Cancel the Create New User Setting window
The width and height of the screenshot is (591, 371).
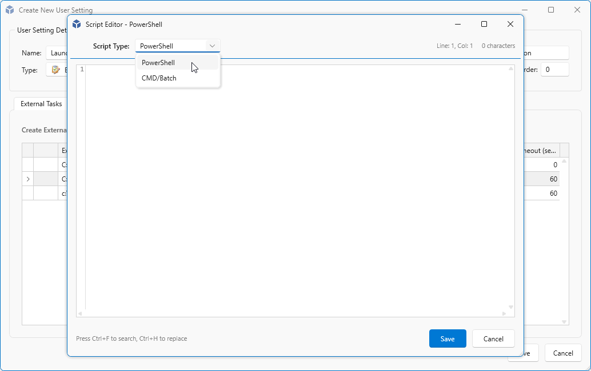(563, 353)
